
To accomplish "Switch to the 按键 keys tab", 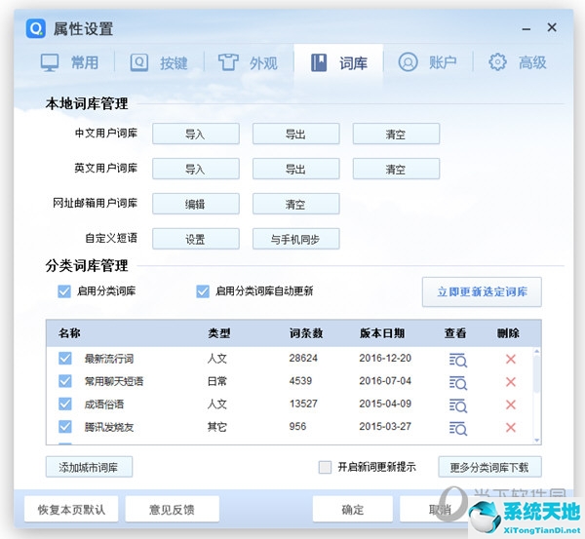I will click(159, 62).
